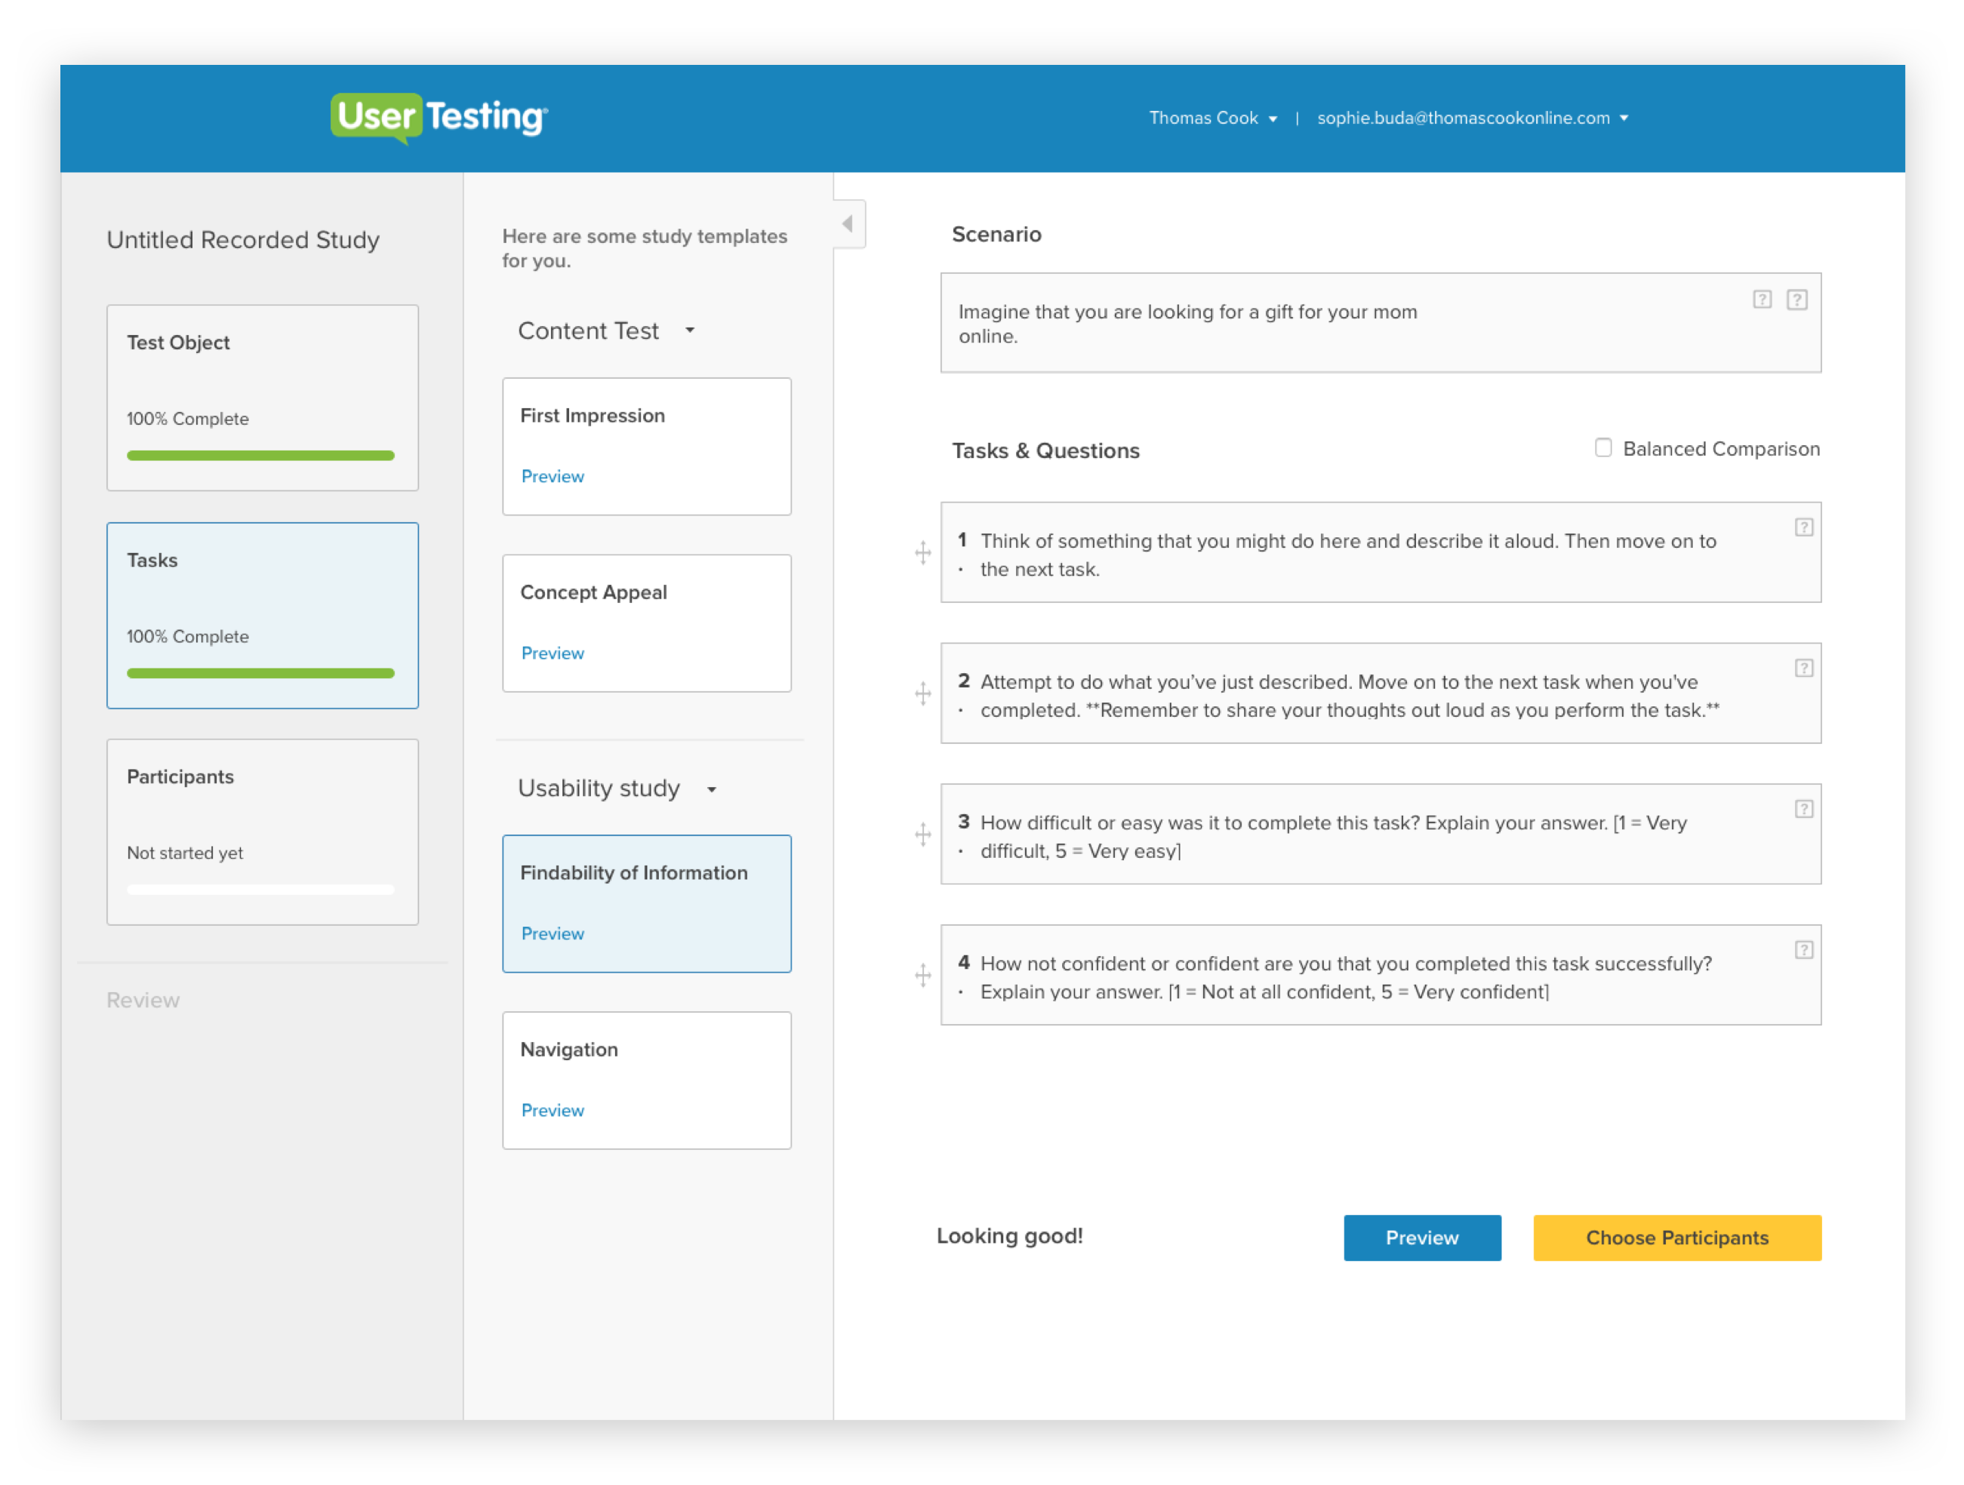Grab the move handle of task 1
The image size is (1964, 1485).
click(x=923, y=552)
